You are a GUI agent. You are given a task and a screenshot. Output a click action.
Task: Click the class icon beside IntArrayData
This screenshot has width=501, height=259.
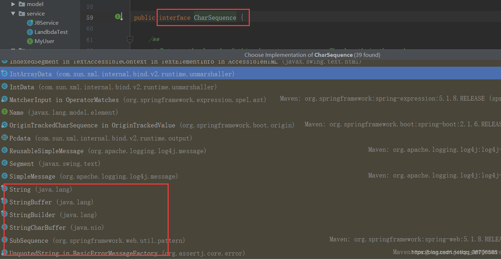[x=5, y=74]
